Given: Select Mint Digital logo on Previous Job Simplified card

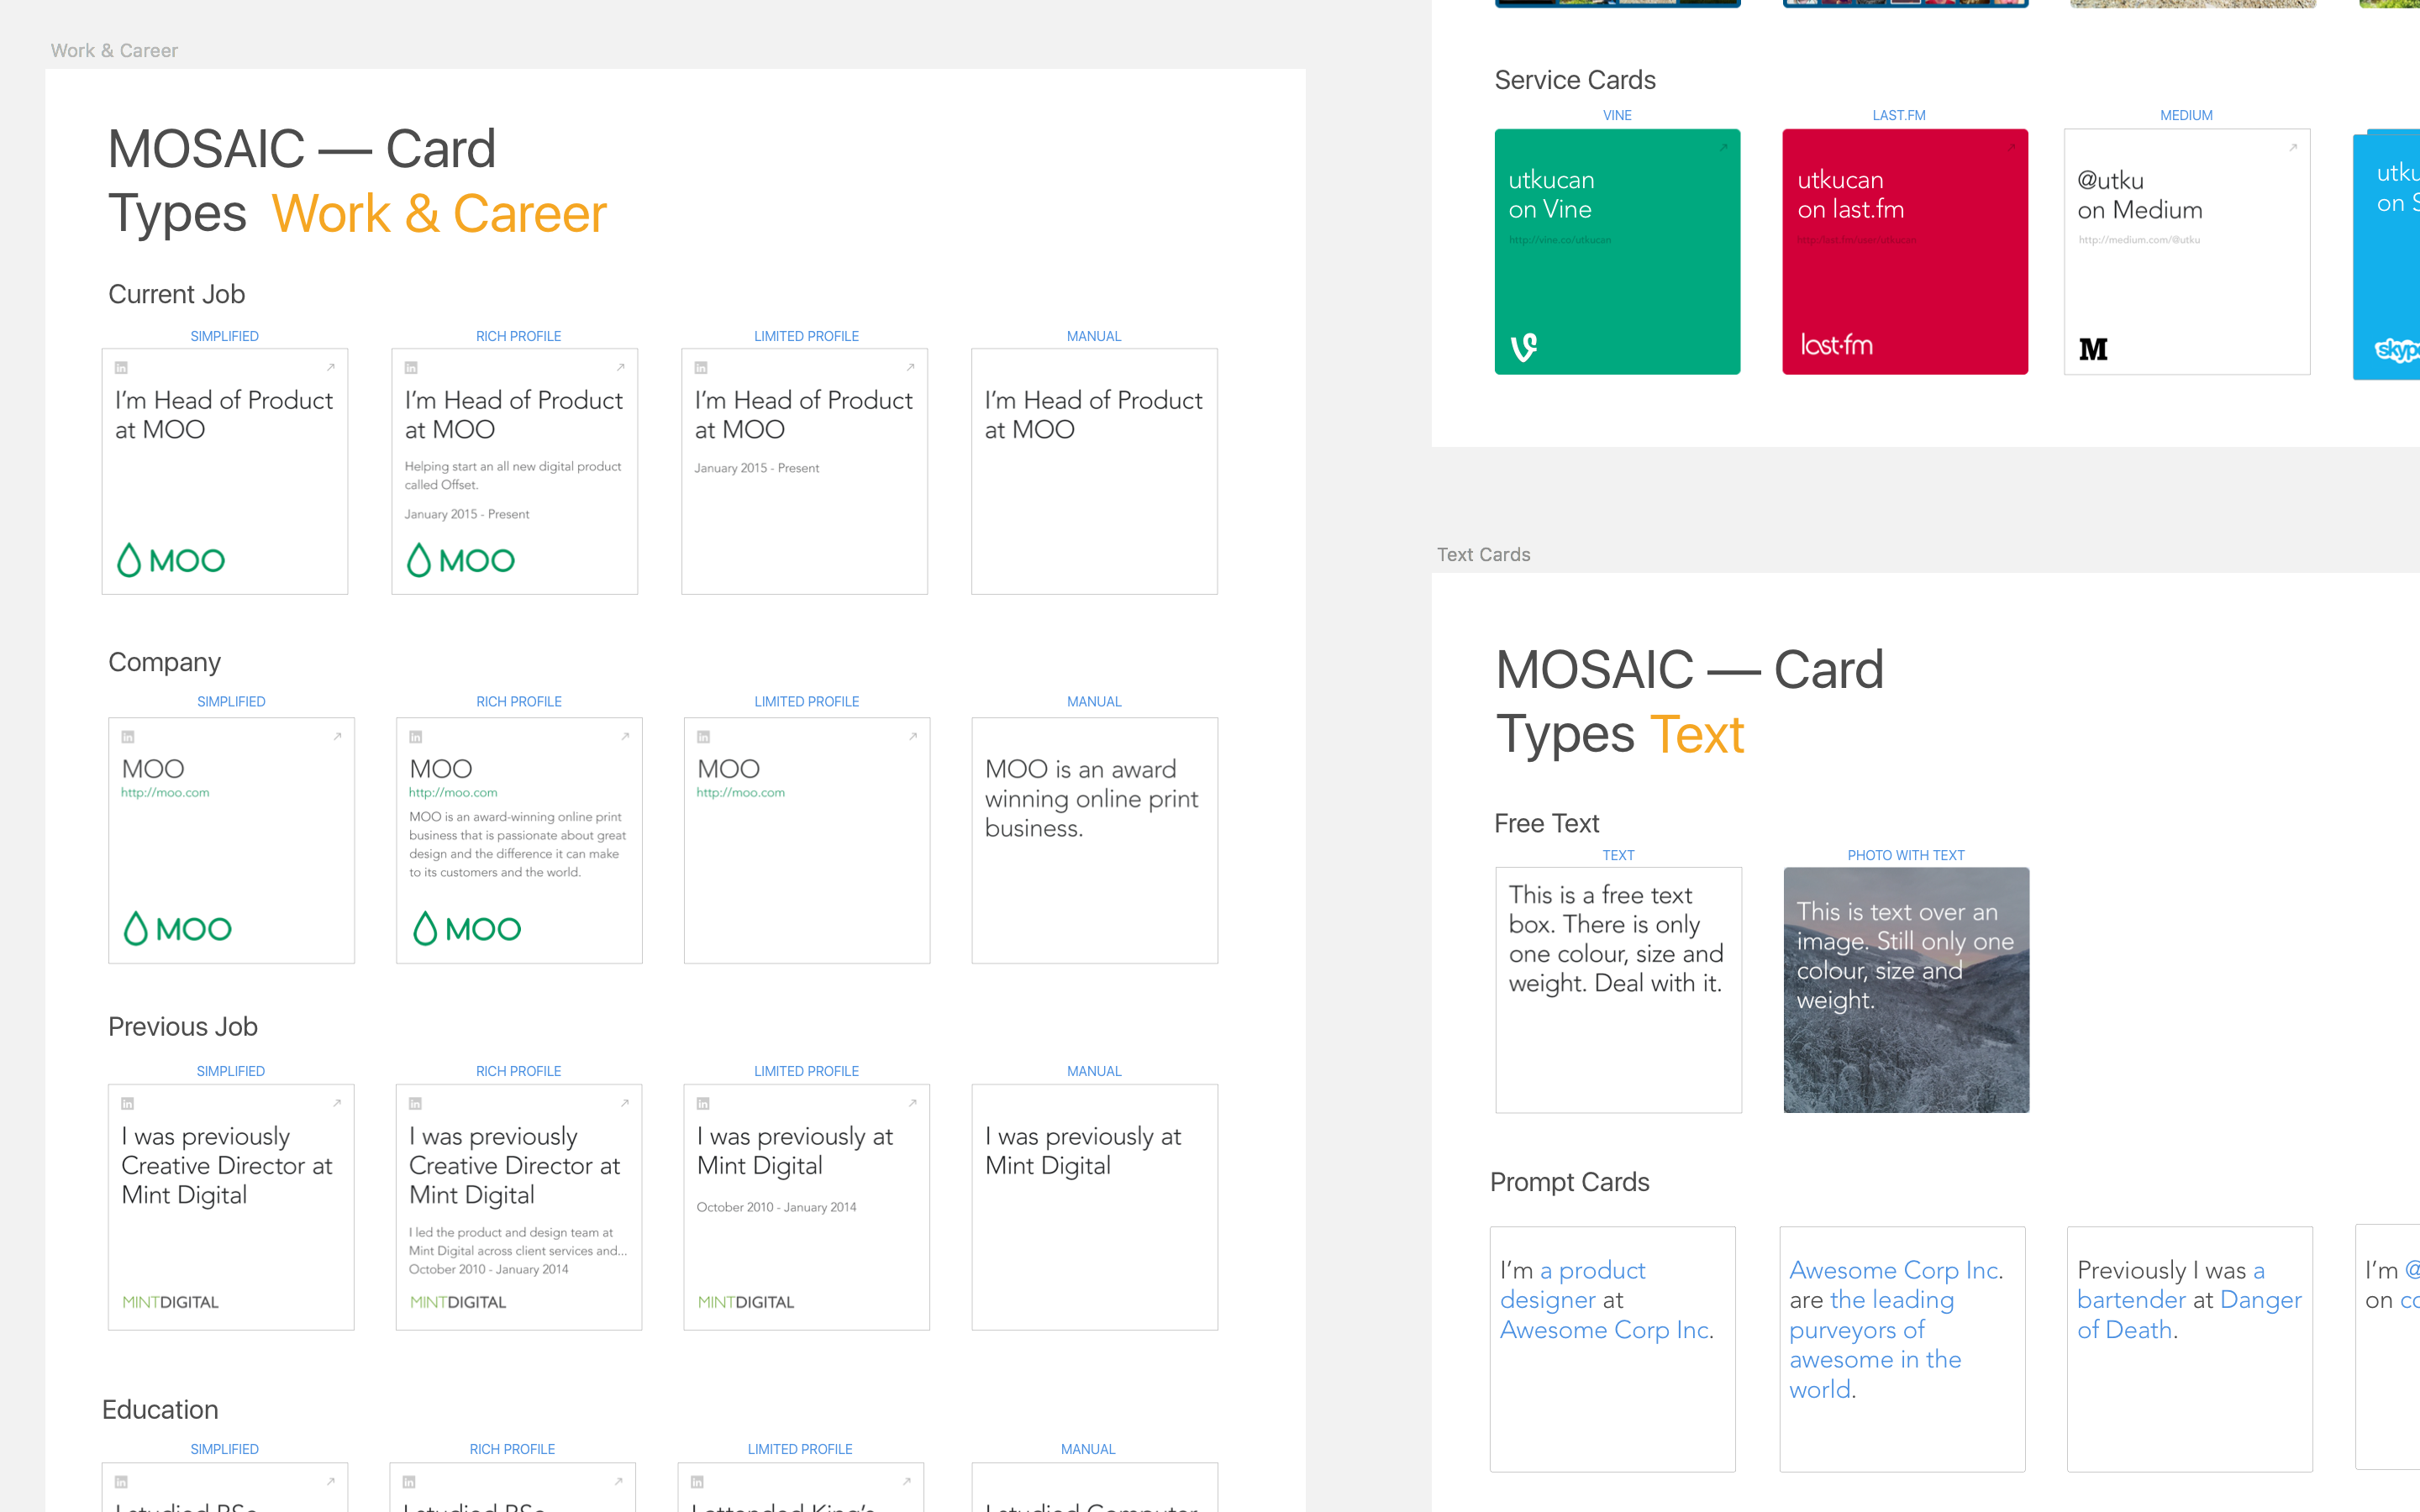Looking at the screenshot, I should point(170,1302).
